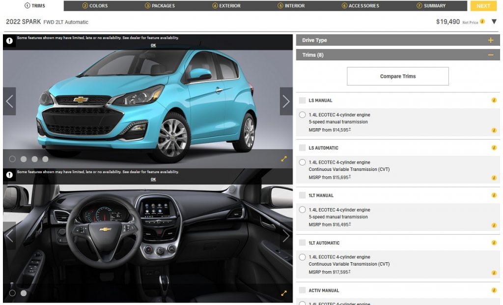
Task: Show next interior image
Action: (x=286, y=236)
